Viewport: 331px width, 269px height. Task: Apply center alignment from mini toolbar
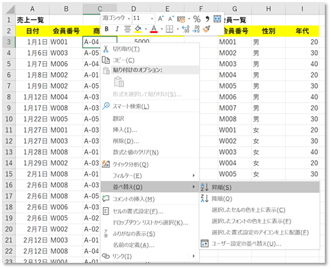click(x=127, y=29)
